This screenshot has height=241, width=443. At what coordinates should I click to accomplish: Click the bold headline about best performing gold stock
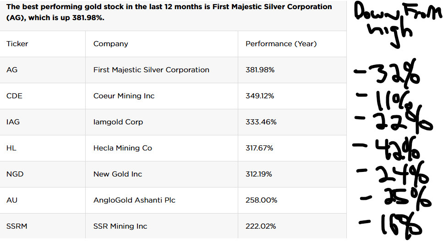click(169, 12)
